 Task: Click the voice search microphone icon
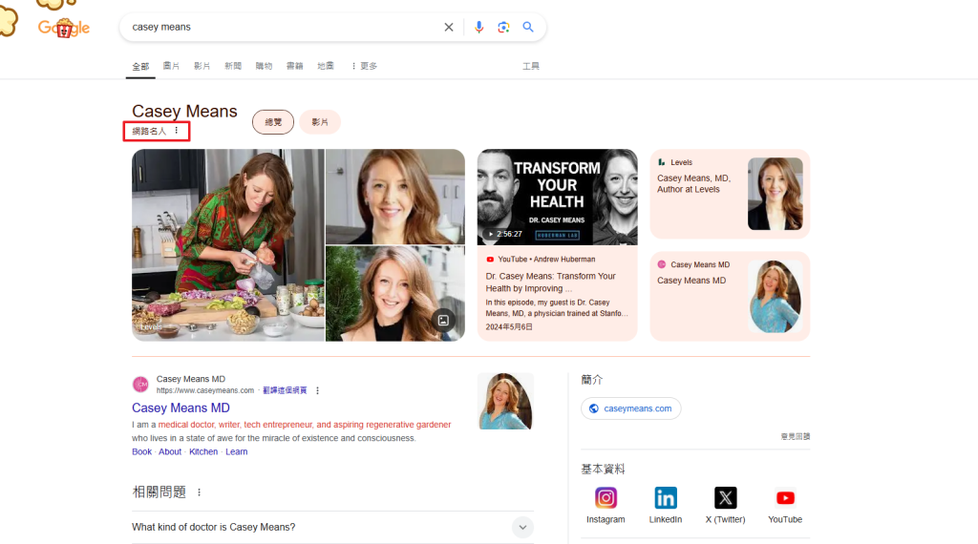click(479, 27)
